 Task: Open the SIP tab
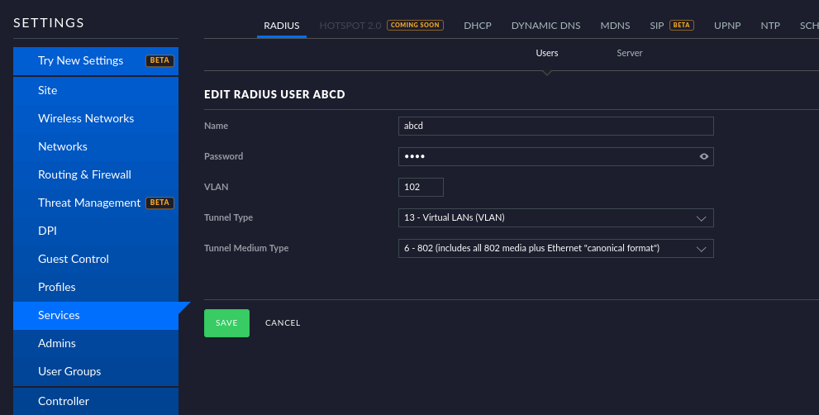coord(656,26)
